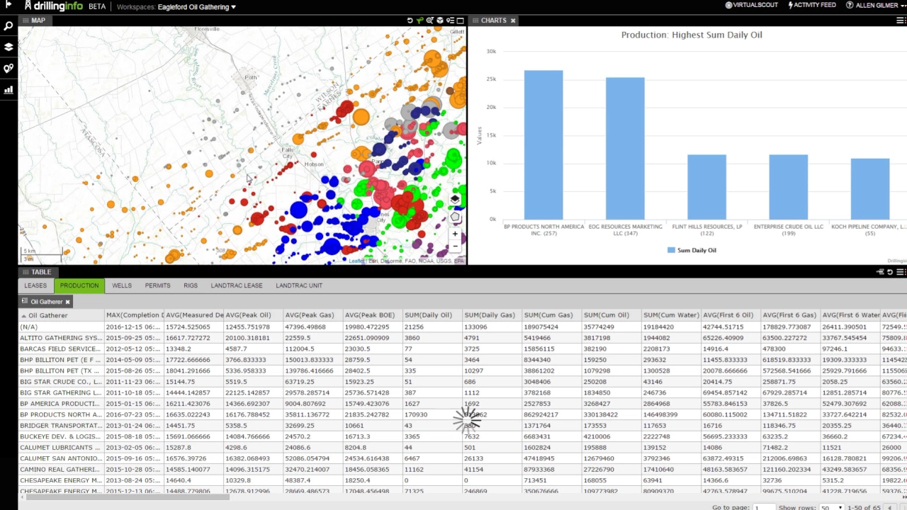The width and height of the screenshot is (907, 510).
Task: Select the CAMINO REAL GATHERI row name
Action: (60, 469)
